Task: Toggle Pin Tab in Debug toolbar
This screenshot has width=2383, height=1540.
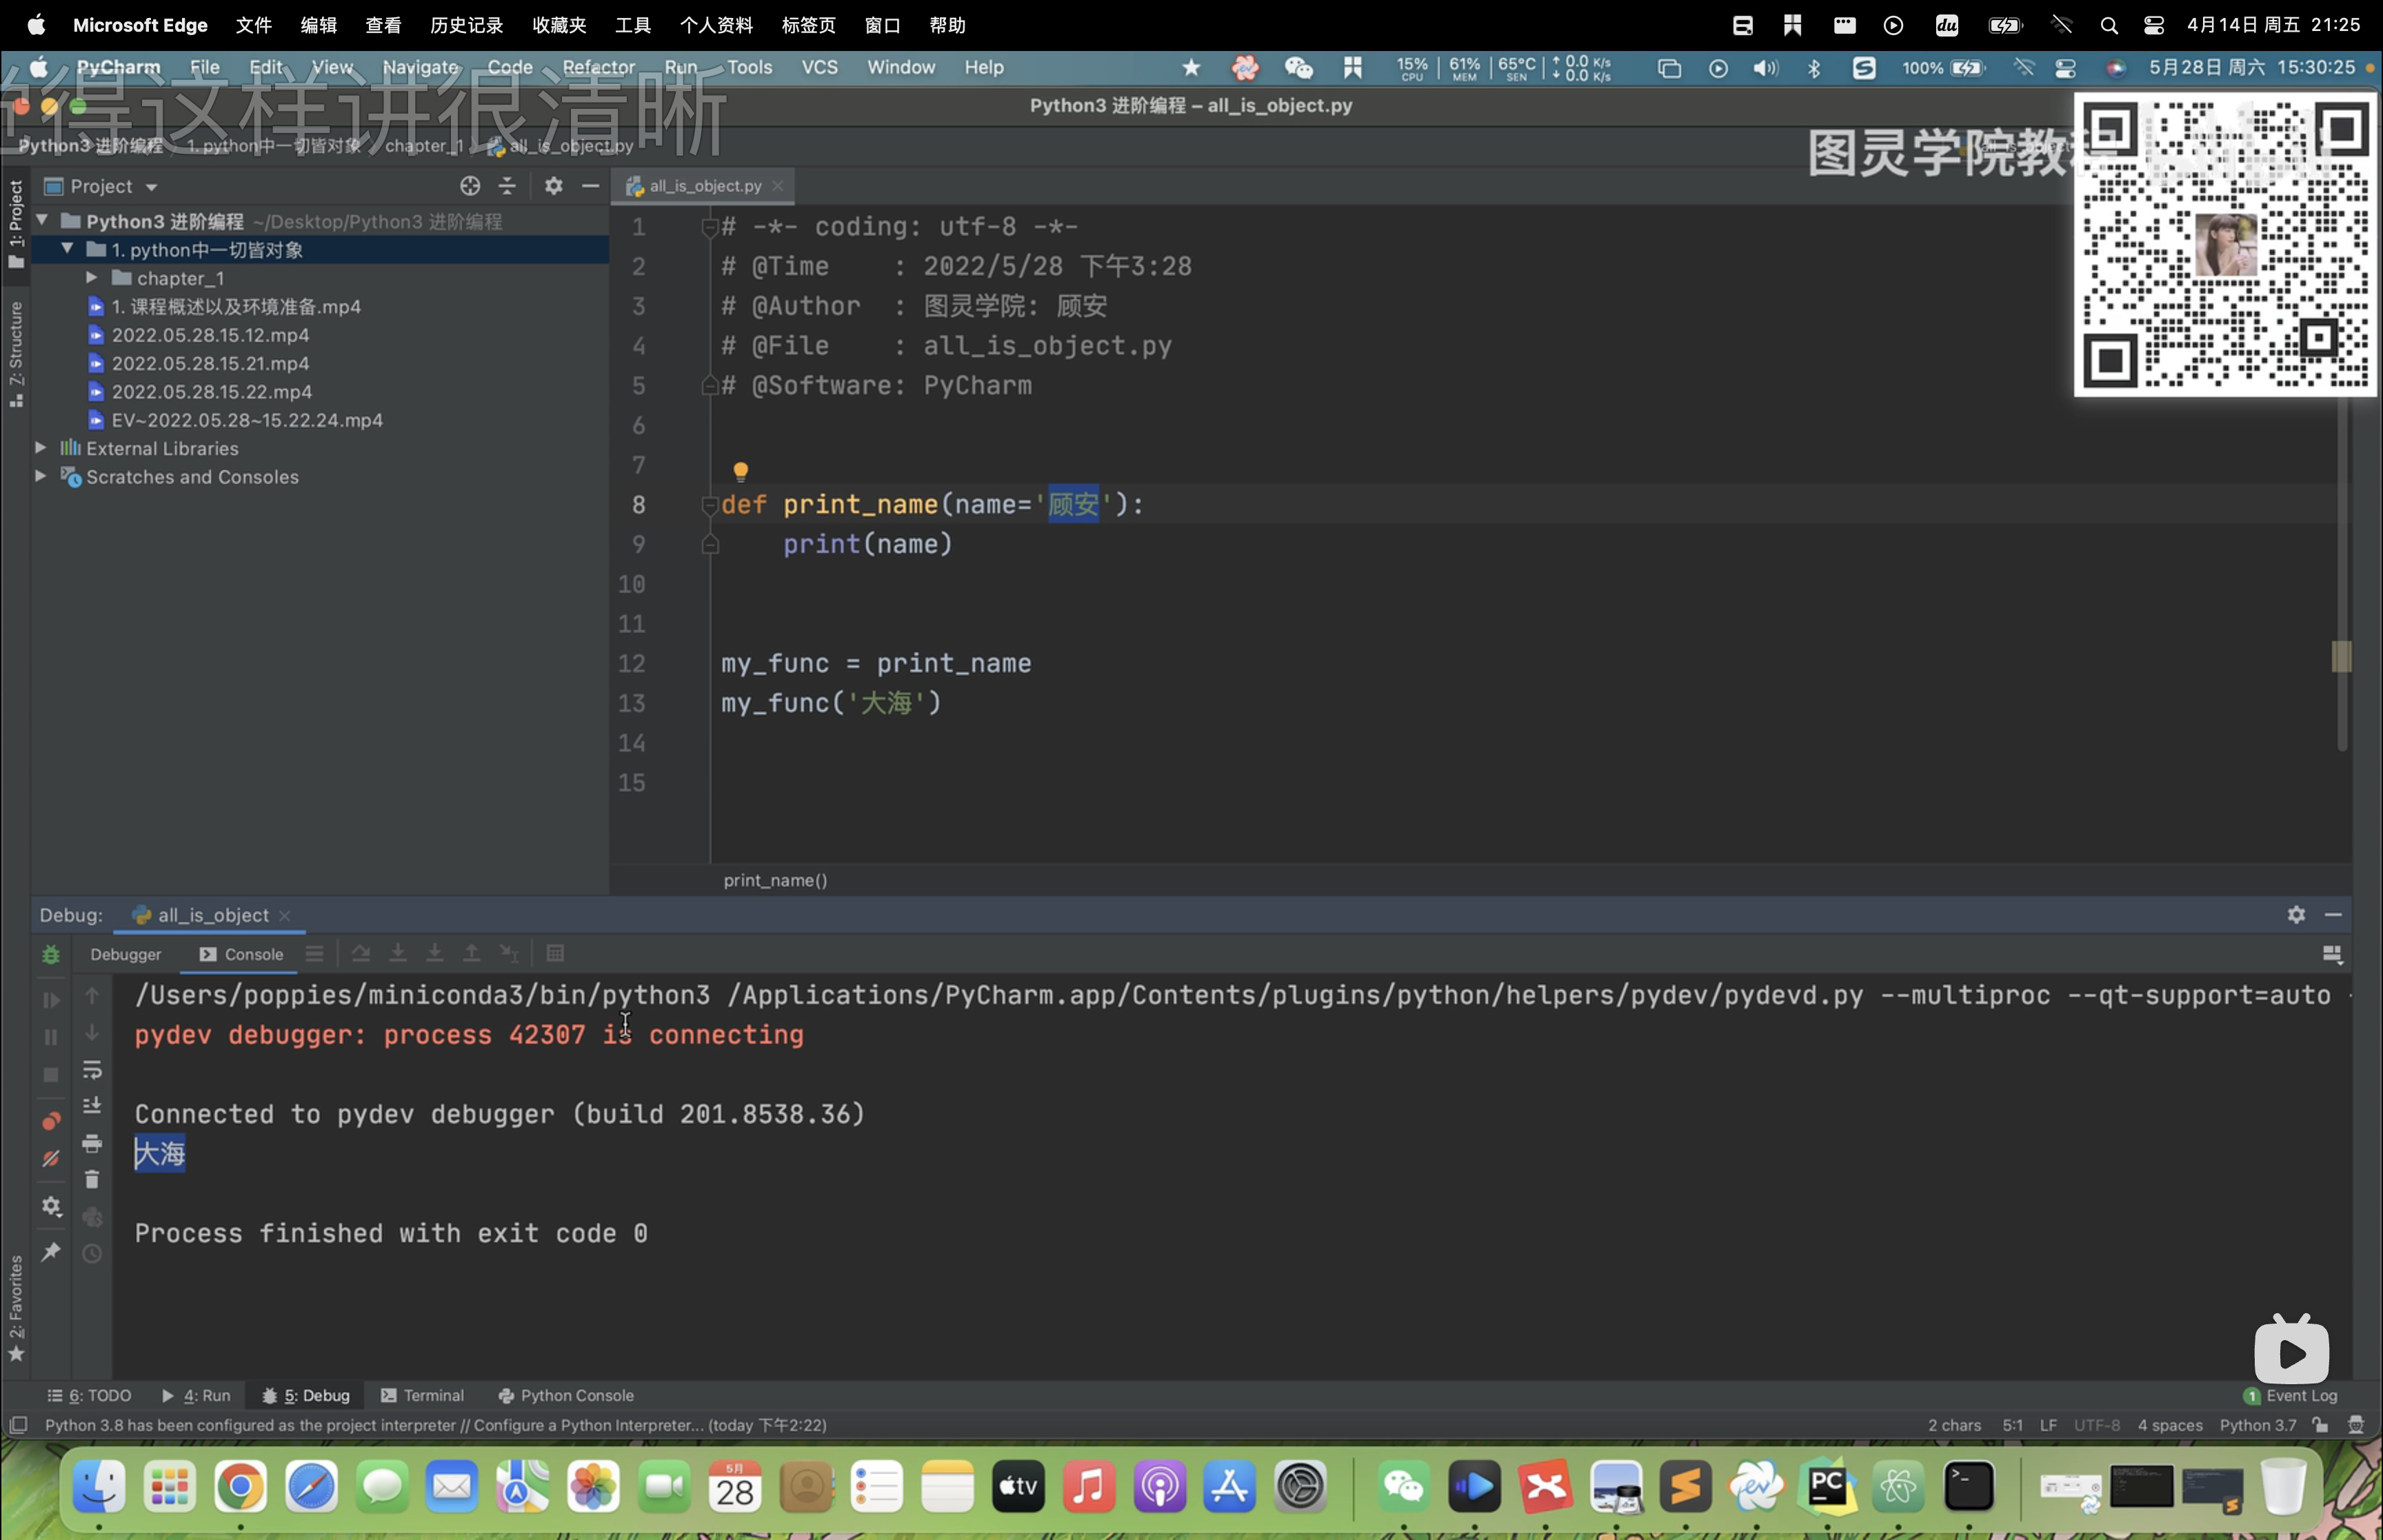Action: click(51, 1252)
